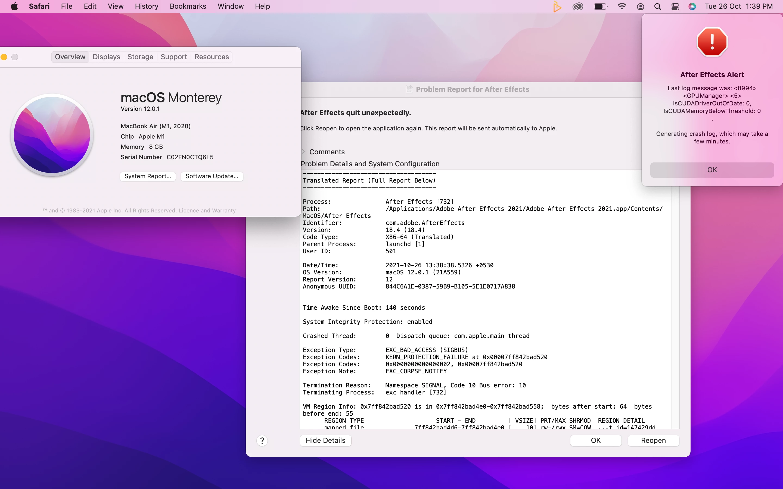The width and height of the screenshot is (783, 489).
Task: Open Spotlight search magnifier icon
Action: tap(657, 7)
